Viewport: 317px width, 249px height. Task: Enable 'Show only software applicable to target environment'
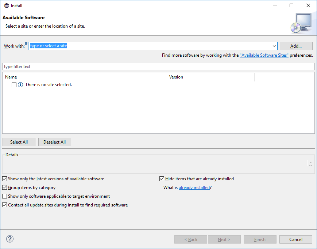tap(4, 196)
